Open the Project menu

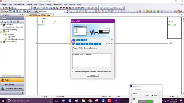5,4
